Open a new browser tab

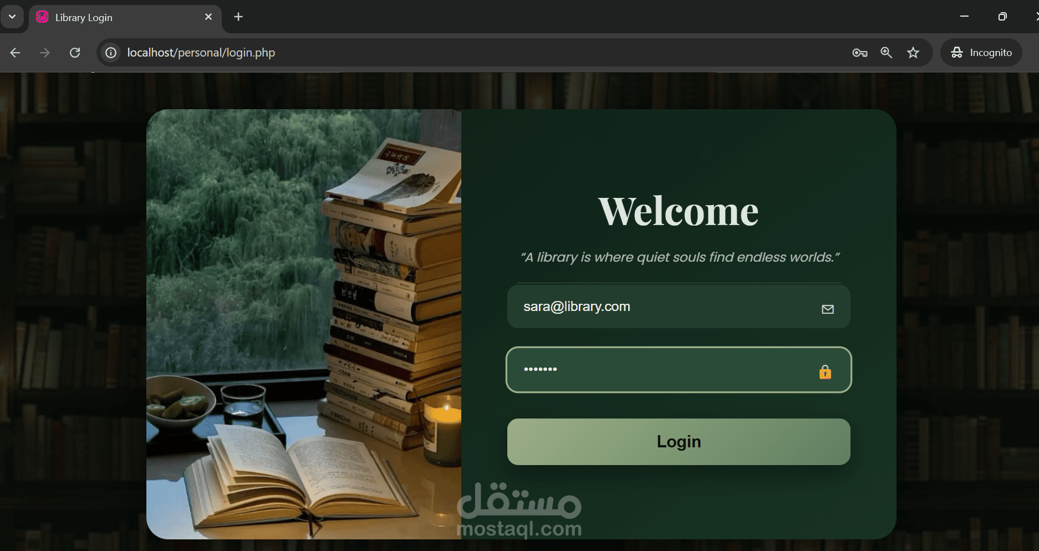[x=238, y=17]
